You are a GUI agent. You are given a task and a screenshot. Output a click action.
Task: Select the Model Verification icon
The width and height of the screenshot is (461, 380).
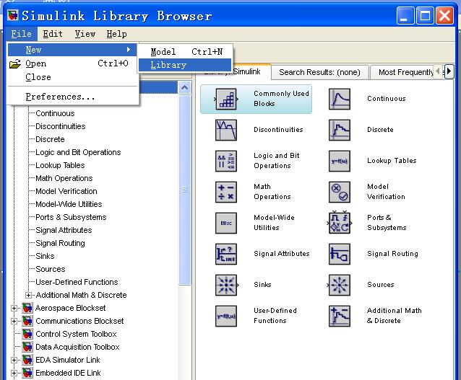tap(340, 193)
